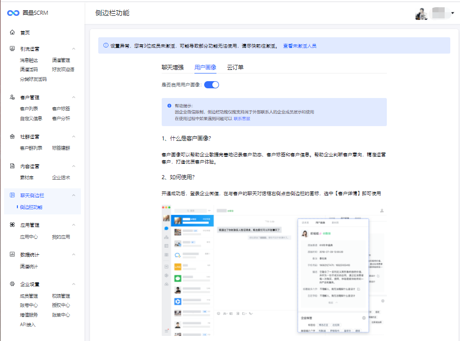Click the 圈量SCRM infinity logo
Viewport: 460px width, 341px height.
click(x=13, y=13)
